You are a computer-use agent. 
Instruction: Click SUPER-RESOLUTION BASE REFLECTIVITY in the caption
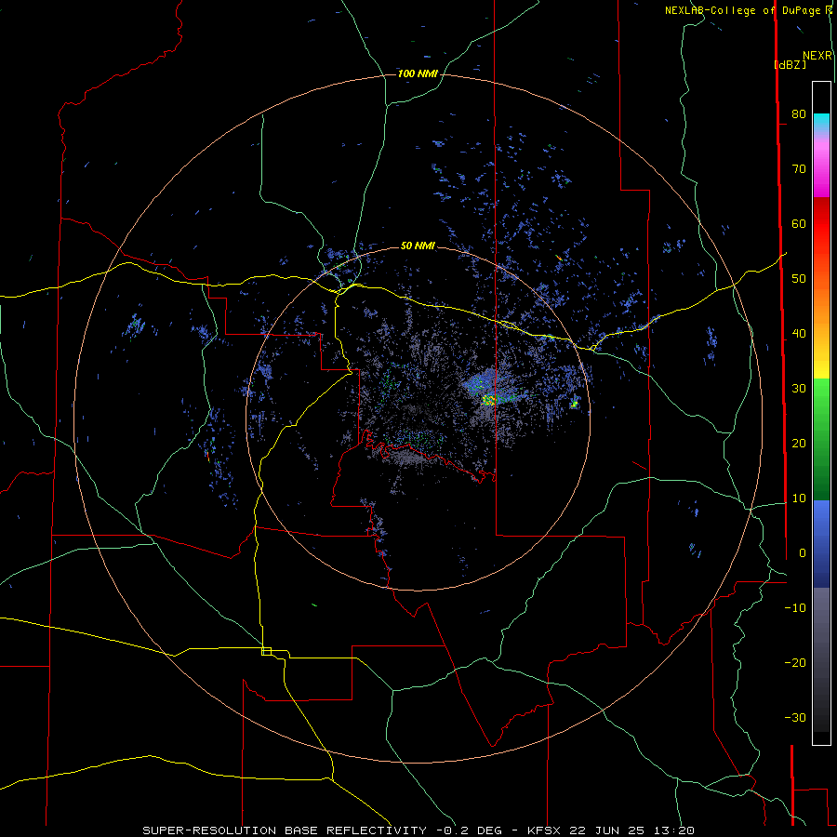point(284,830)
